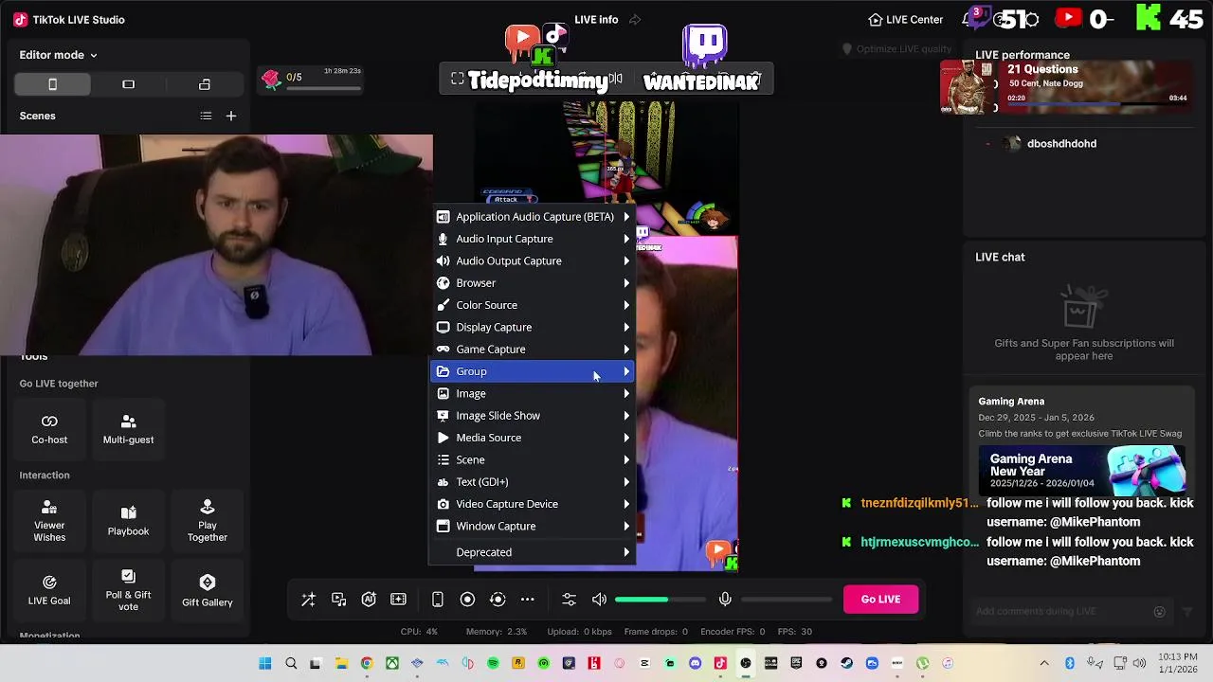Select the portrait phone layout mode
This screenshot has width=1213, height=682.
click(x=52, y=84)
